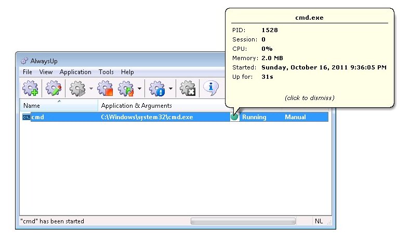410x242 pixels.
Task: Click the C:\Windows\system32\cmd.exe path cell
Action: (x=147, y=117)
